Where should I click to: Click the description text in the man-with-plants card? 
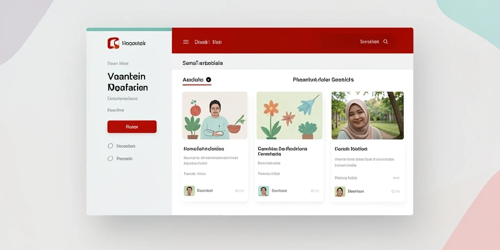[x=211, y=160]
